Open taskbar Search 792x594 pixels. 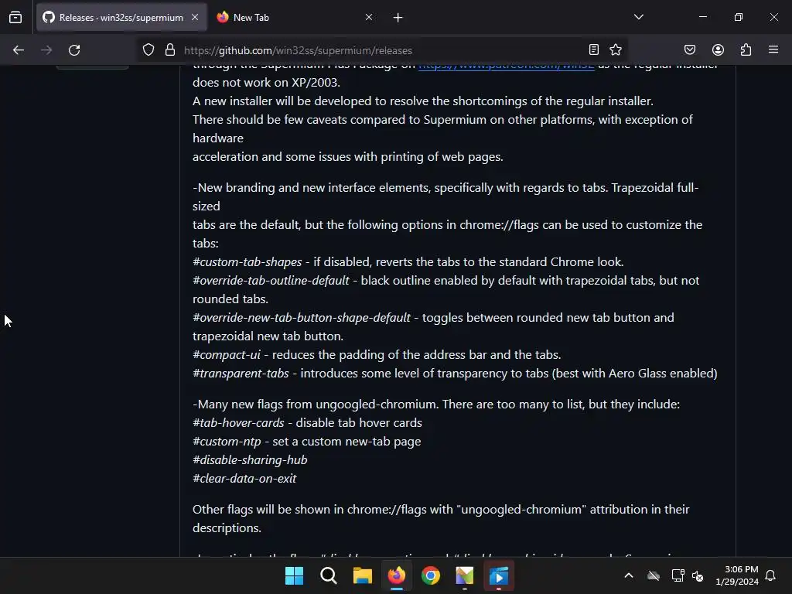pos(328,575)
